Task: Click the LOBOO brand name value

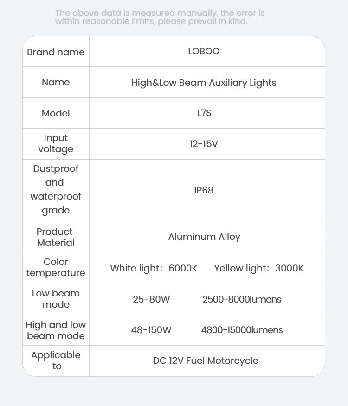Action: (204, 51)
